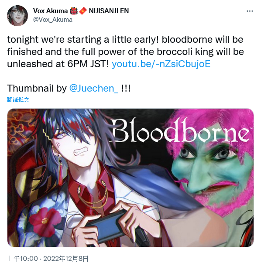Click the red oni mask emoji

[x=74, y=11]
